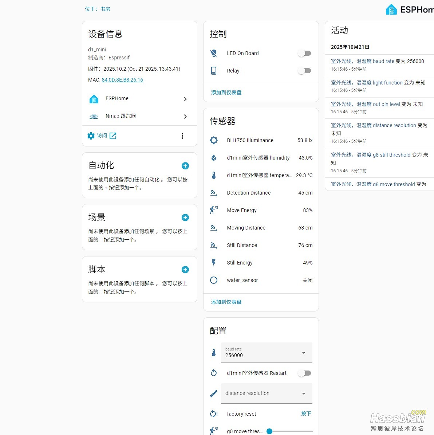
Task: Expand the distance resolution dropdown
Action: pos(267,393)
